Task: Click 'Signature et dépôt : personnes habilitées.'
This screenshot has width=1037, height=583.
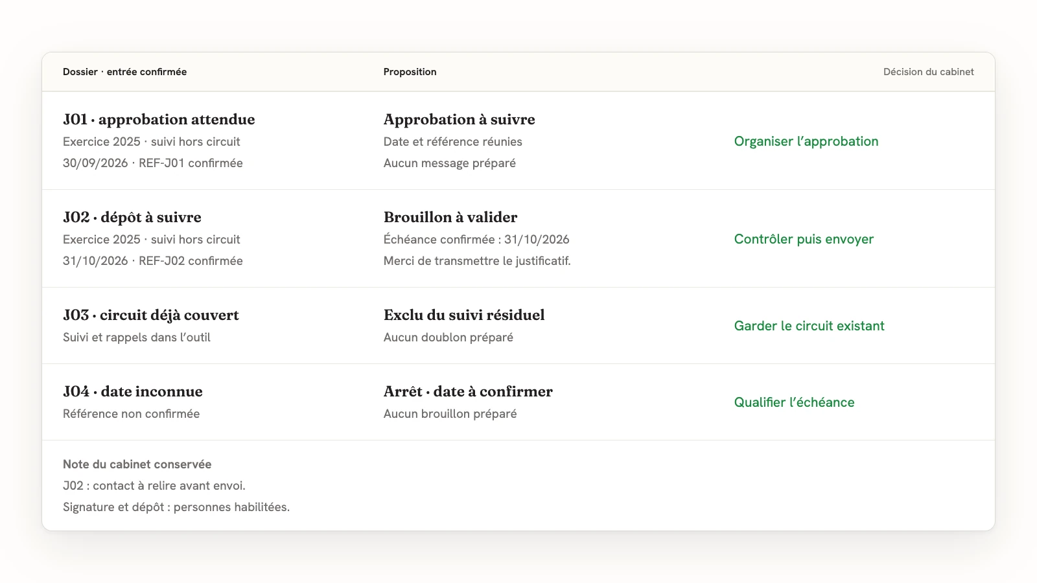Action: point(176,507)
